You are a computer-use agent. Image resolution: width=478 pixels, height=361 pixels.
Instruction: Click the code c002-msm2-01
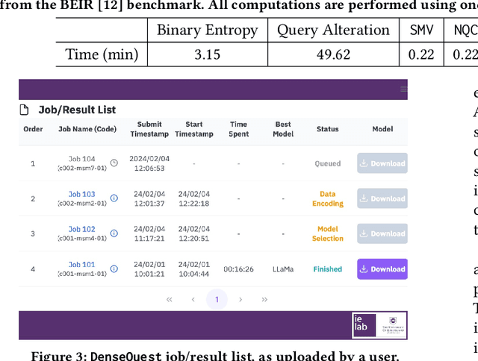click(x=82, y=204)
